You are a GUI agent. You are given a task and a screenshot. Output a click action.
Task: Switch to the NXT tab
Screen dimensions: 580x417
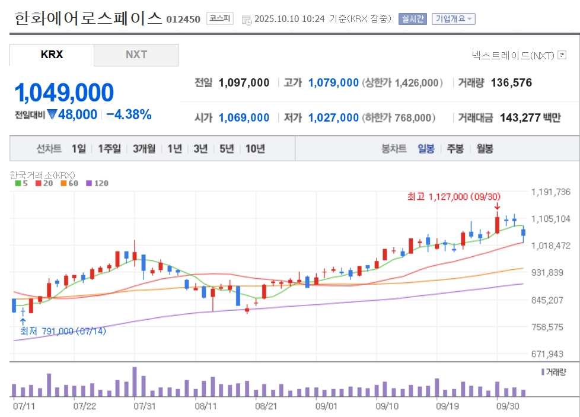coord(136,55)
